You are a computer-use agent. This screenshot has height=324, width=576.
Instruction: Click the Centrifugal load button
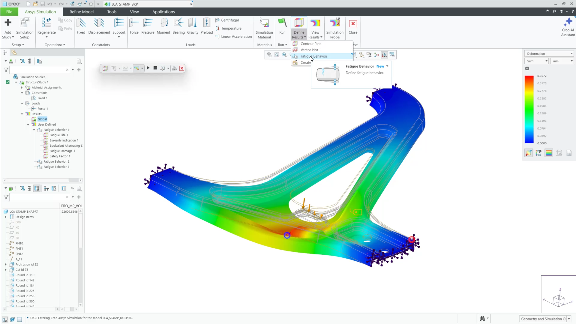(227, 20)
